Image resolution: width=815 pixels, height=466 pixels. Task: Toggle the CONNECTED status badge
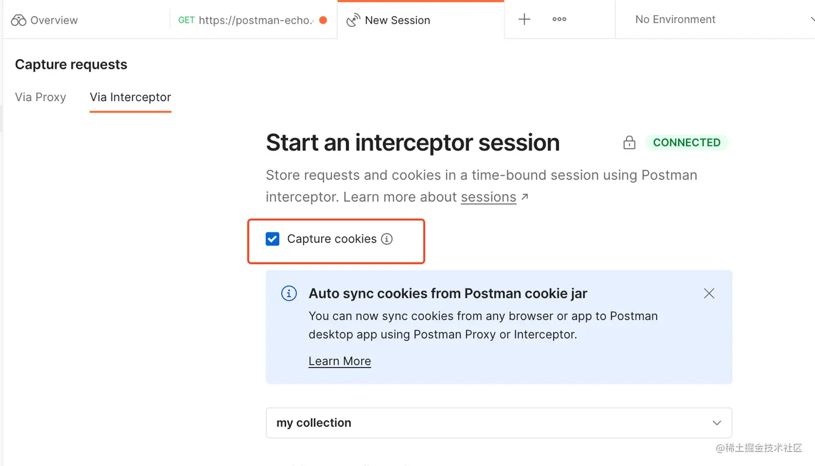687,143
